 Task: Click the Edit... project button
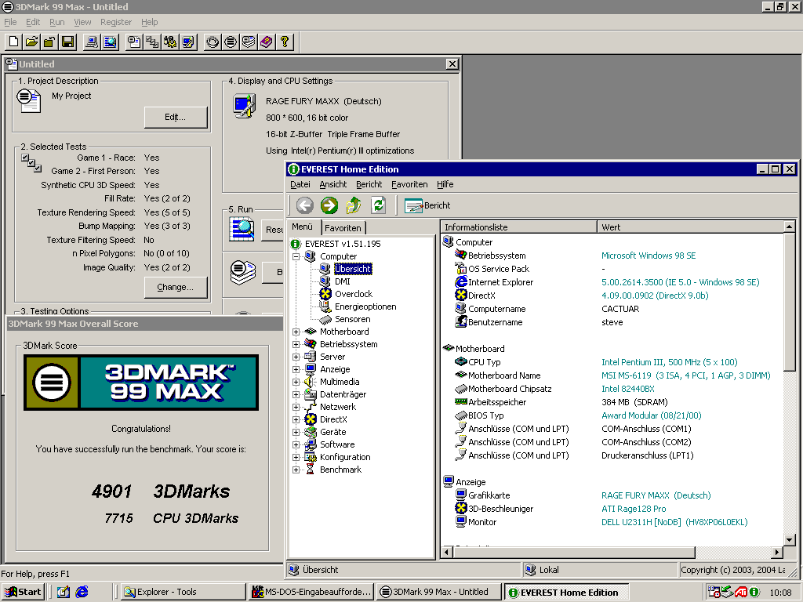[176, 118]
